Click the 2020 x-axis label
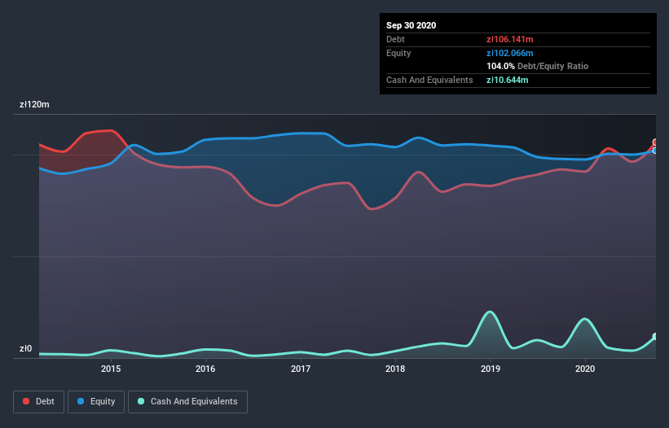The width and height of the screenshot is (669, 428). (585, 369)
